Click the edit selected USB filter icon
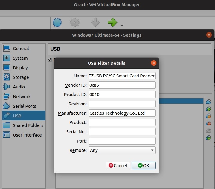 (x=208, y=116)
